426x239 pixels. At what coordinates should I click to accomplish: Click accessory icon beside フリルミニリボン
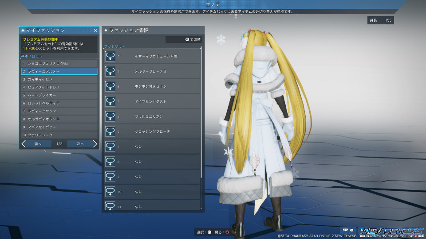click(x=110, y=116)
